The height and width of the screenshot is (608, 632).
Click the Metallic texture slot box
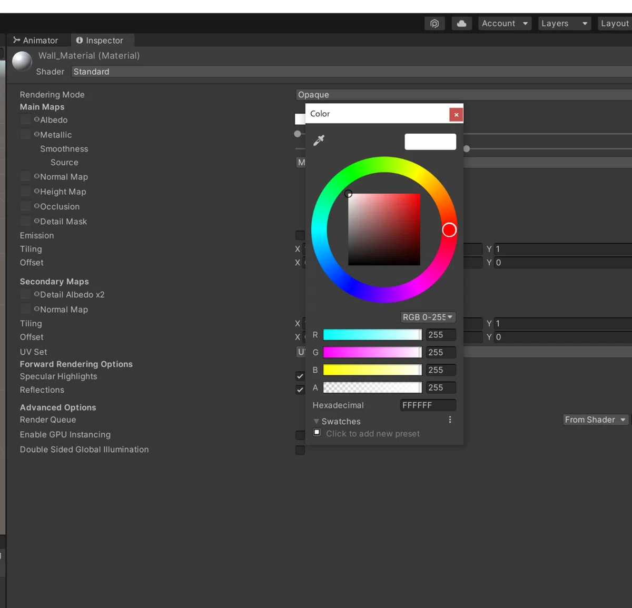pyautogui.click(x=25, y=134)
